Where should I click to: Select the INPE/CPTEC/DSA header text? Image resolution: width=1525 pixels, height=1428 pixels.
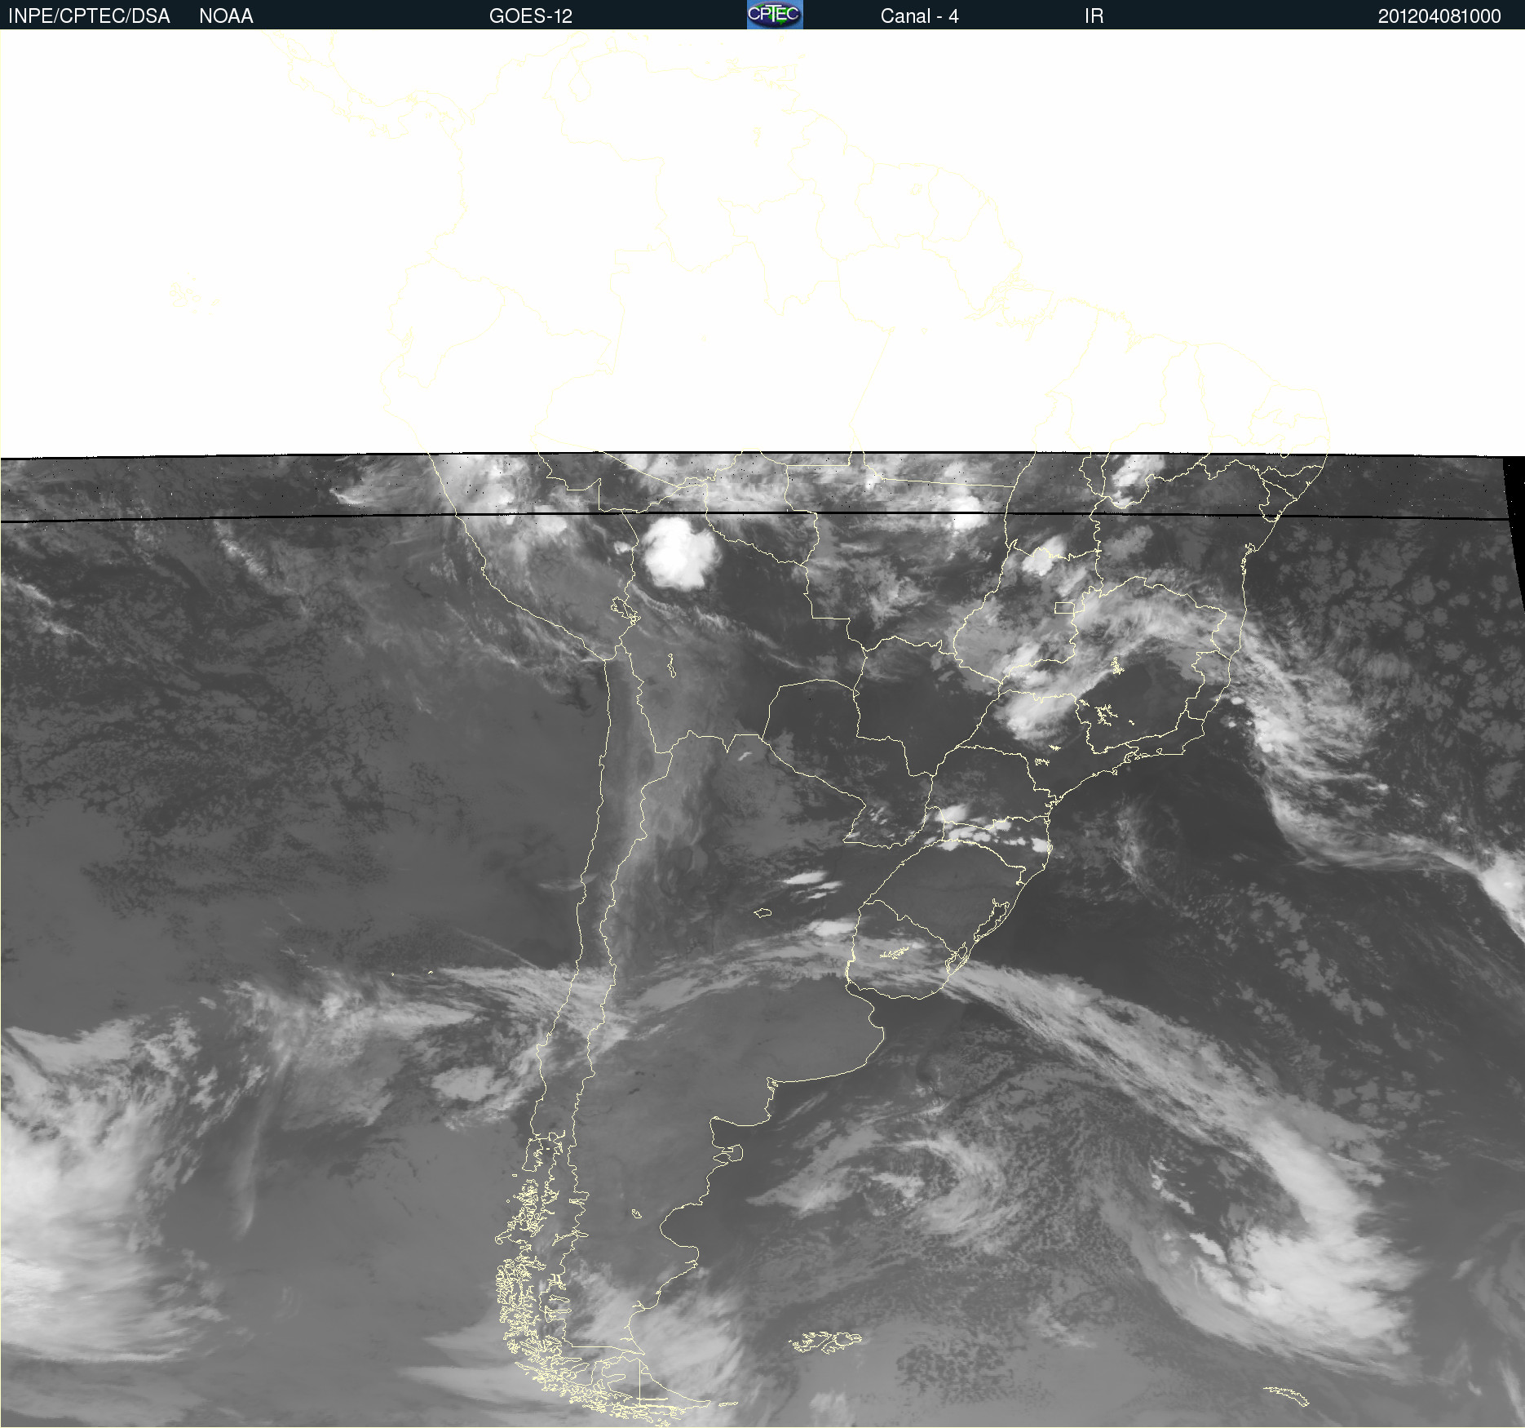click(x=89, y=16)
